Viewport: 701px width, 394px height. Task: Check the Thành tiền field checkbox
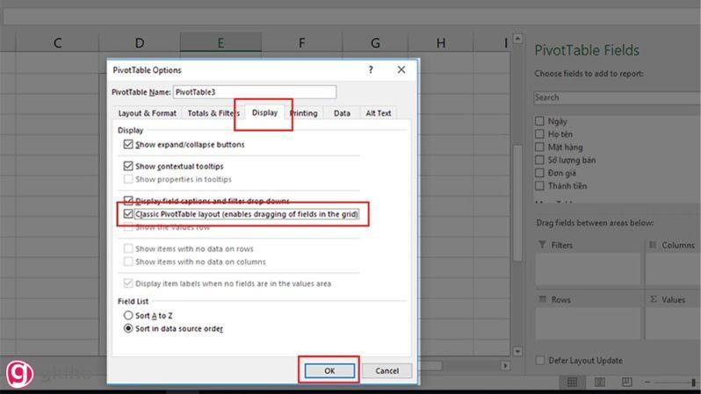pyautogui.click(x=539, y=186)
